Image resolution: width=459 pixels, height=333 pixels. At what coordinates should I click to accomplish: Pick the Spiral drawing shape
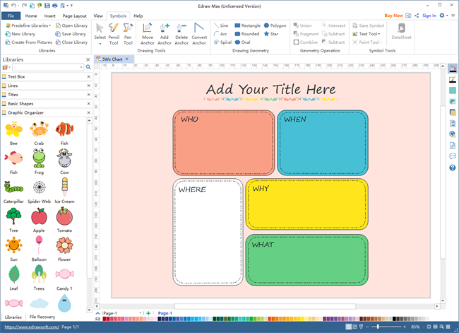pyautogui.click(x=225, y=42)
